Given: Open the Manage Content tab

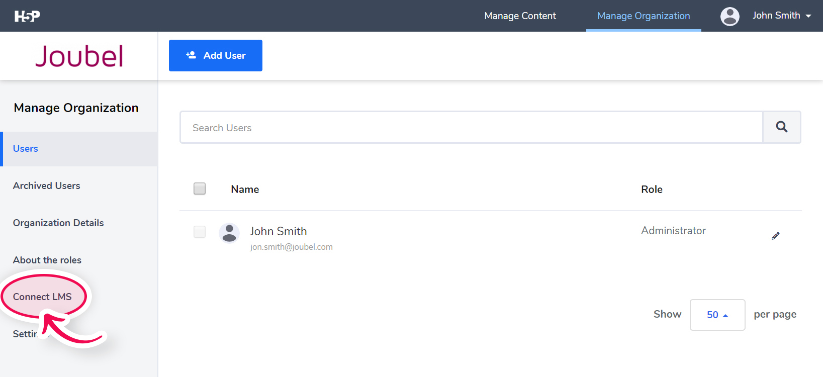Looking at the screenshot, I should 520,16.
